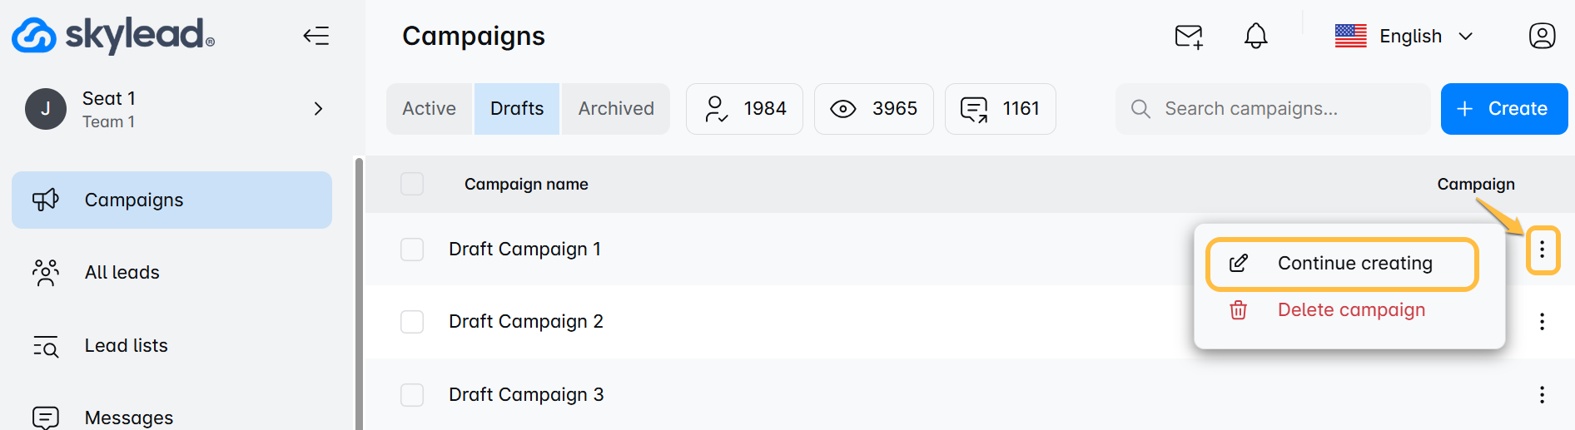Click the blue Create button
The image size is (1575, 430).
[x=1503, y=109]
